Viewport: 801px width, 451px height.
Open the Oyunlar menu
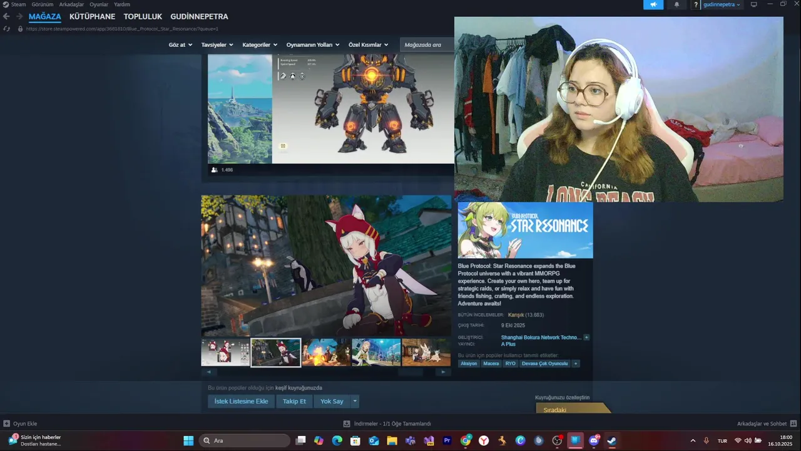[99, 4]
